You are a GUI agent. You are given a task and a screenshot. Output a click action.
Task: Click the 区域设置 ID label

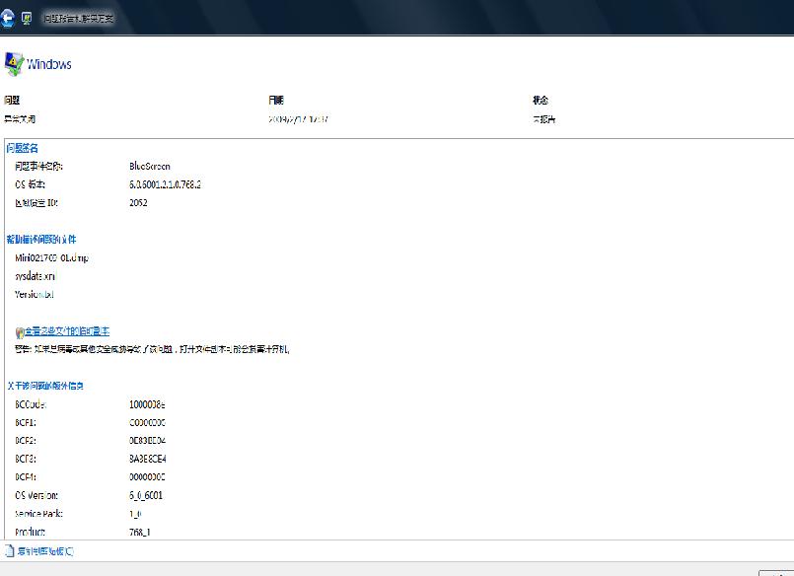[36, 203]
